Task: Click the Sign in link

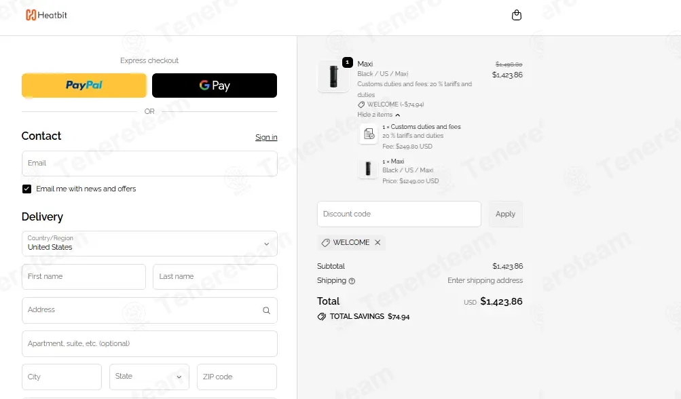Action: pos(266,137)
